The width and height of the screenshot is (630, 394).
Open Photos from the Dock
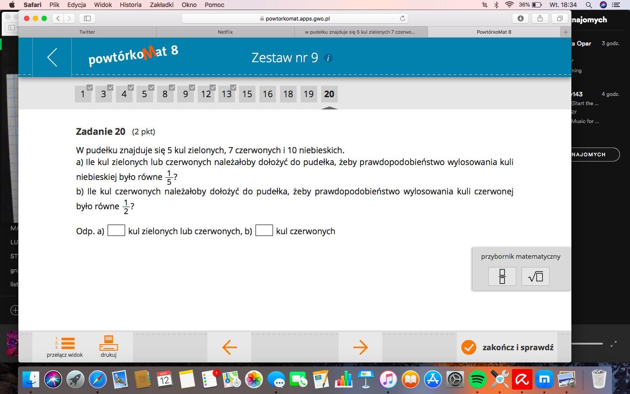pos(254,379)
